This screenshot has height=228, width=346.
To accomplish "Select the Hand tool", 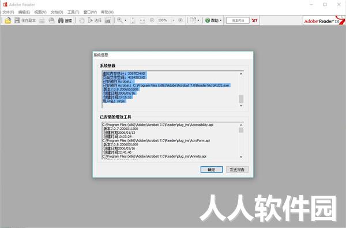I will [82, 21].
